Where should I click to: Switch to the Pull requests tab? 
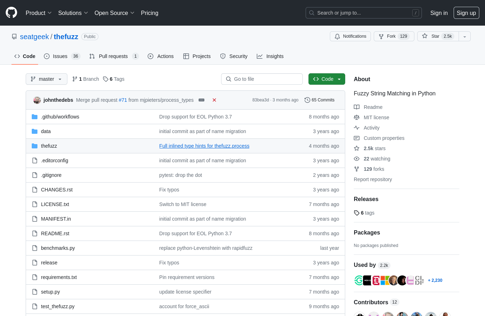tap(114, 56)
